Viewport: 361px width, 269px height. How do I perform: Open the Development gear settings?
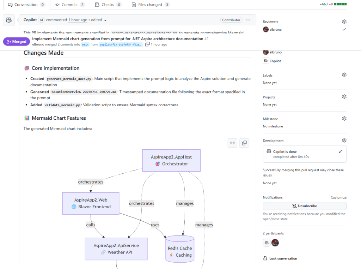[x=344, y=141]
